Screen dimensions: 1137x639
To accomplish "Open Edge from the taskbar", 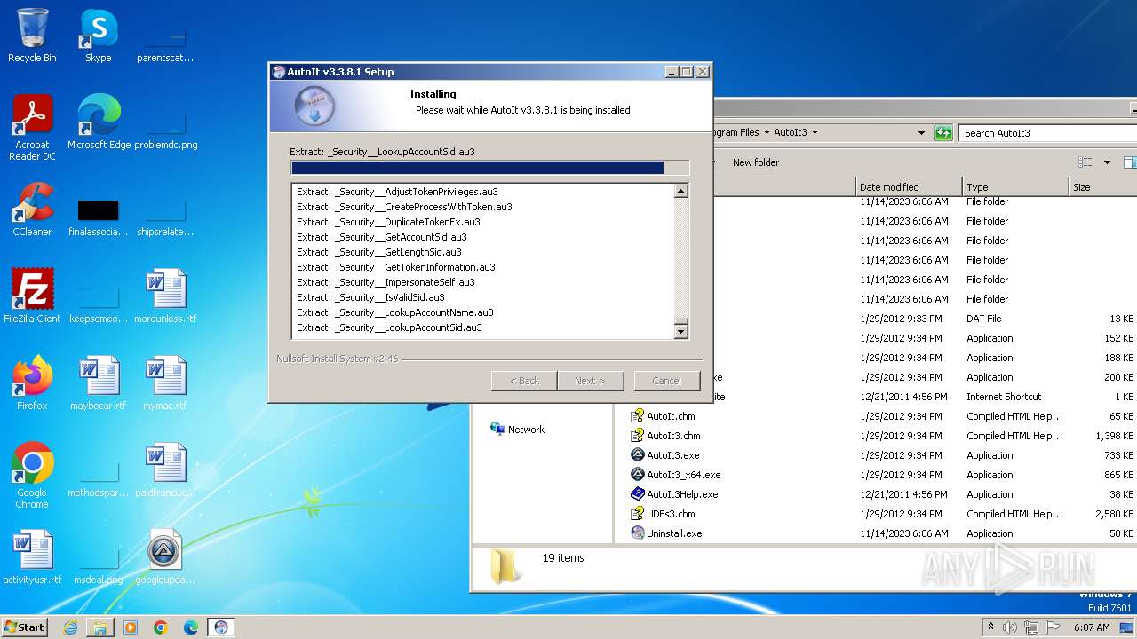I will (x=191, y=627).
